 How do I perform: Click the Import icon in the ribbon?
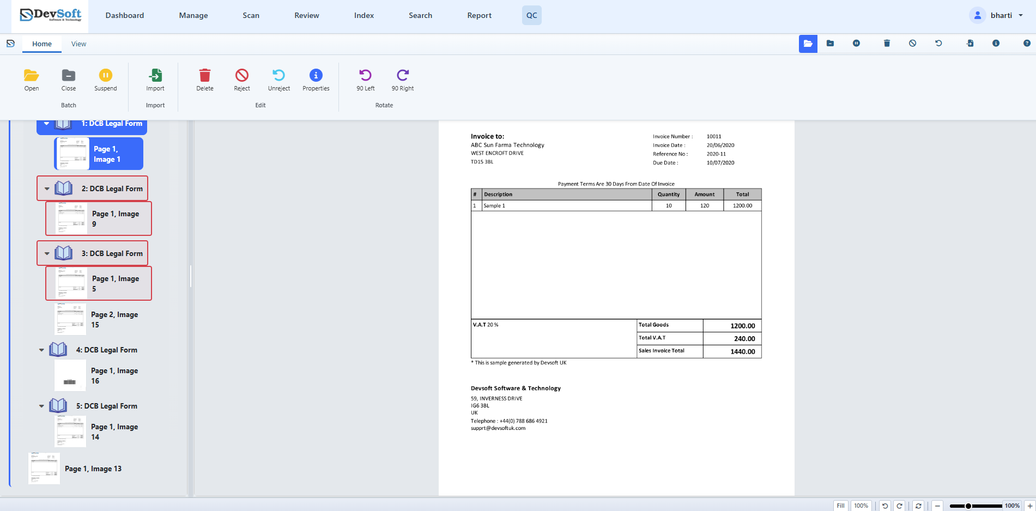pos(155,75)
